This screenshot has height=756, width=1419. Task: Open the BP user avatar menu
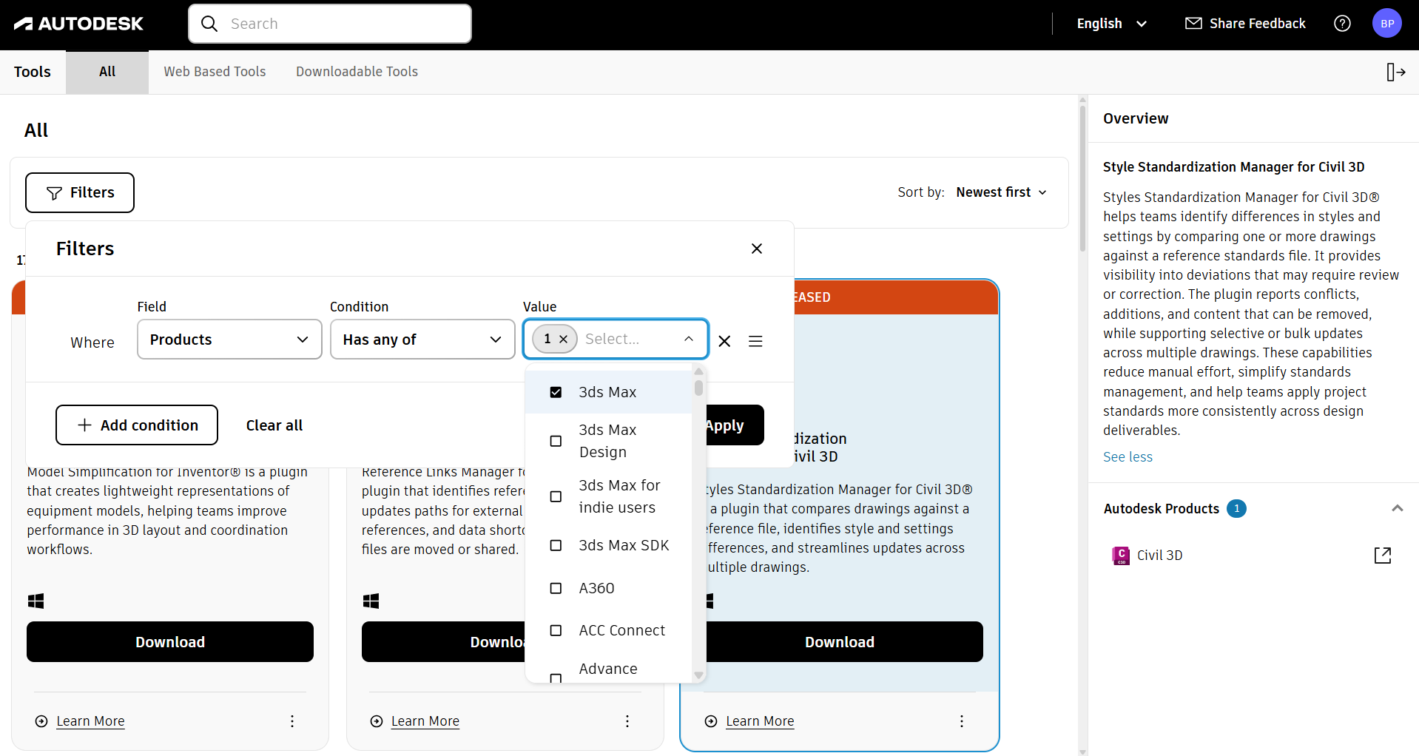[x=1387, y=24]
